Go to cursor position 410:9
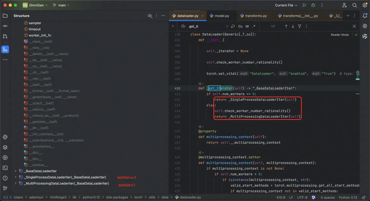The image size is (370, 201). 280,197
